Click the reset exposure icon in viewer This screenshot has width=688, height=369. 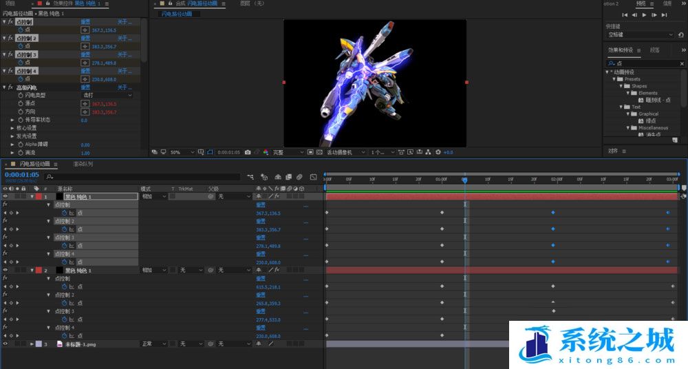(x=438, y=152)
